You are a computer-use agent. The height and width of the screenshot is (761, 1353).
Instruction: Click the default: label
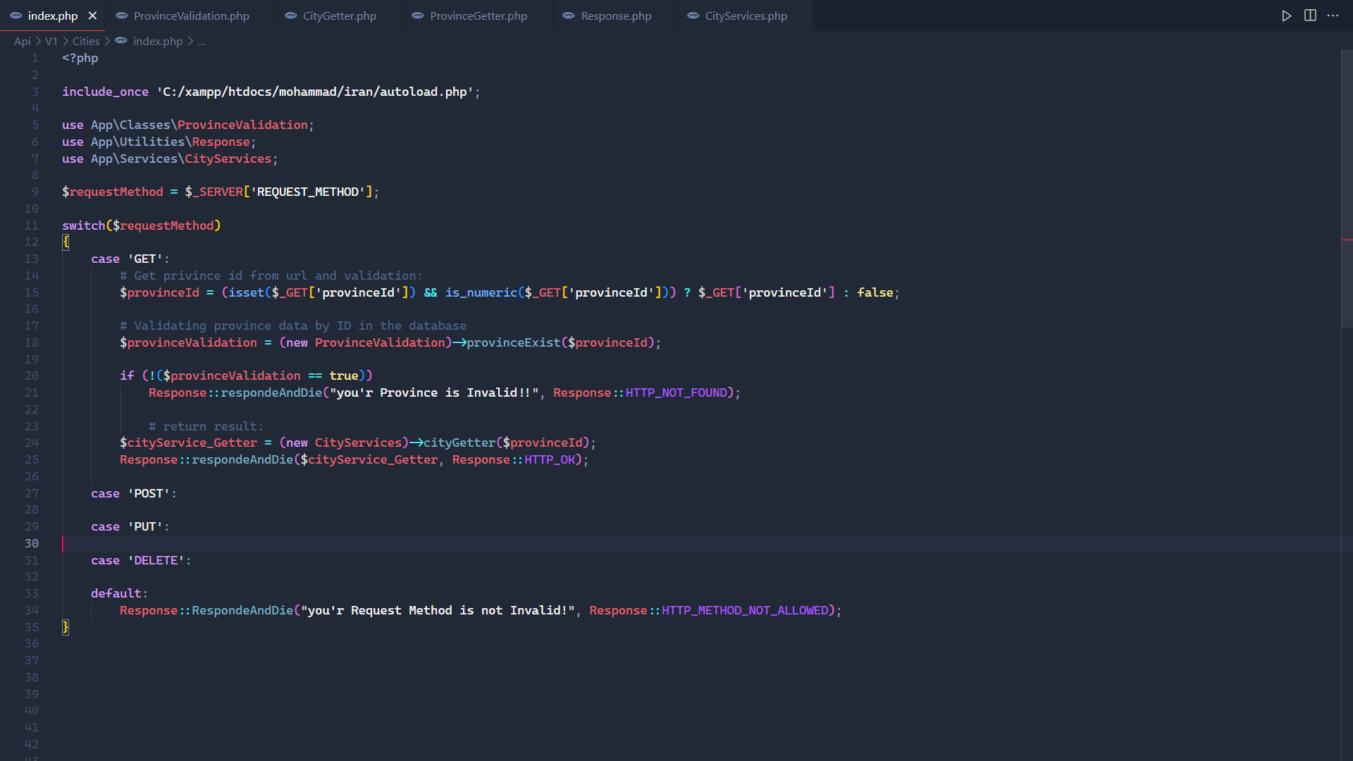(x=119, y=593)
